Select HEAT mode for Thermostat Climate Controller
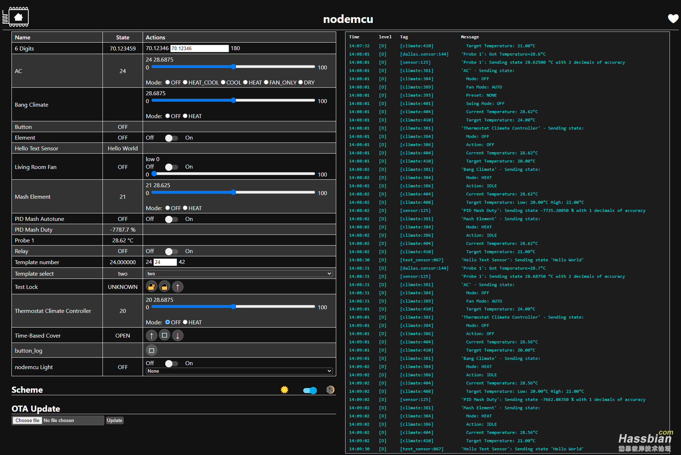 pyautogui.click(x=185, y=322)
